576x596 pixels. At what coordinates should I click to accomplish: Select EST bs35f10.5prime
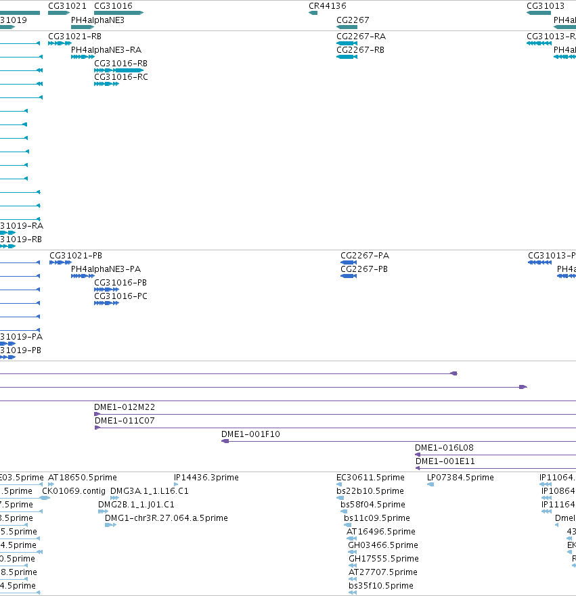pos(381,586)
